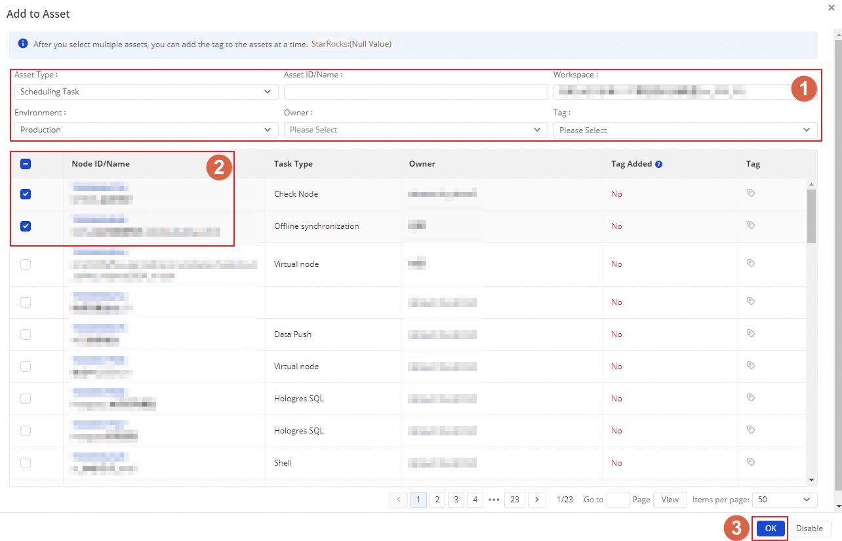The image size is (842, 541).
Task: Click the Go to page number input
Action: (618, 500)
